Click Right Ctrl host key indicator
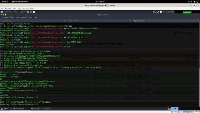The width and height of the screenshot is (200, 113). tap(196, 112)
